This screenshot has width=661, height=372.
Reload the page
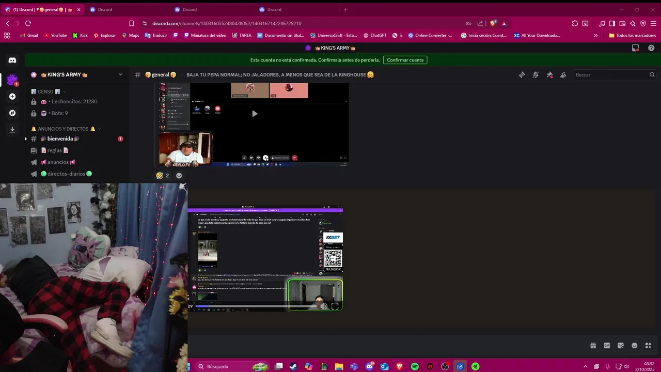(x=28, y=23)
